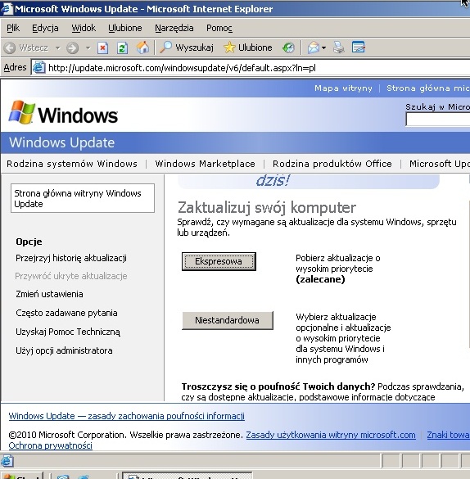Open Windows Update privacy policy link
This screenshot has width=470, height=479.
127,416
